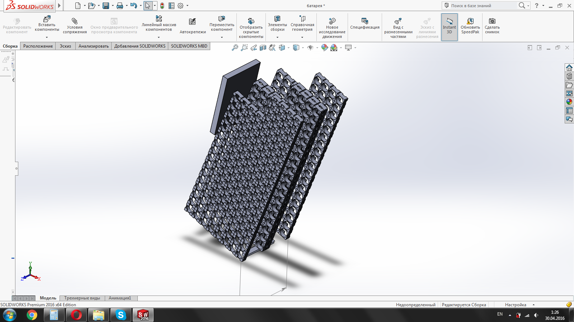Open the Appearances color ball task pane tab
The height and width of the screenshot is (322, 574).
[569, 102]
